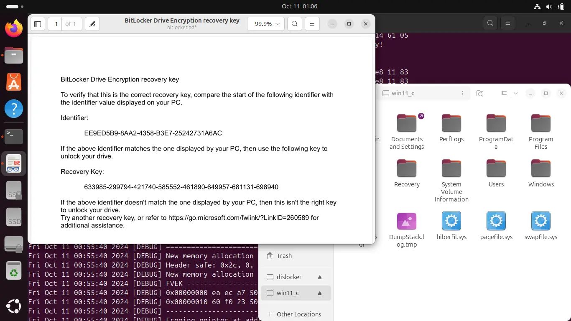Select Trash in the file manager sidebar
Screen dimensions: 571x321
(x=284, y=256)
